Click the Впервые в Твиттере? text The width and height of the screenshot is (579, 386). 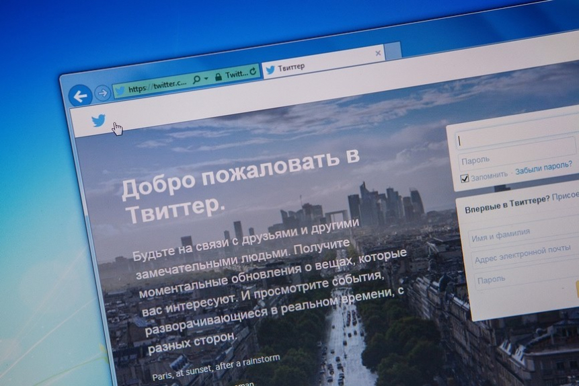pos(507,204)
